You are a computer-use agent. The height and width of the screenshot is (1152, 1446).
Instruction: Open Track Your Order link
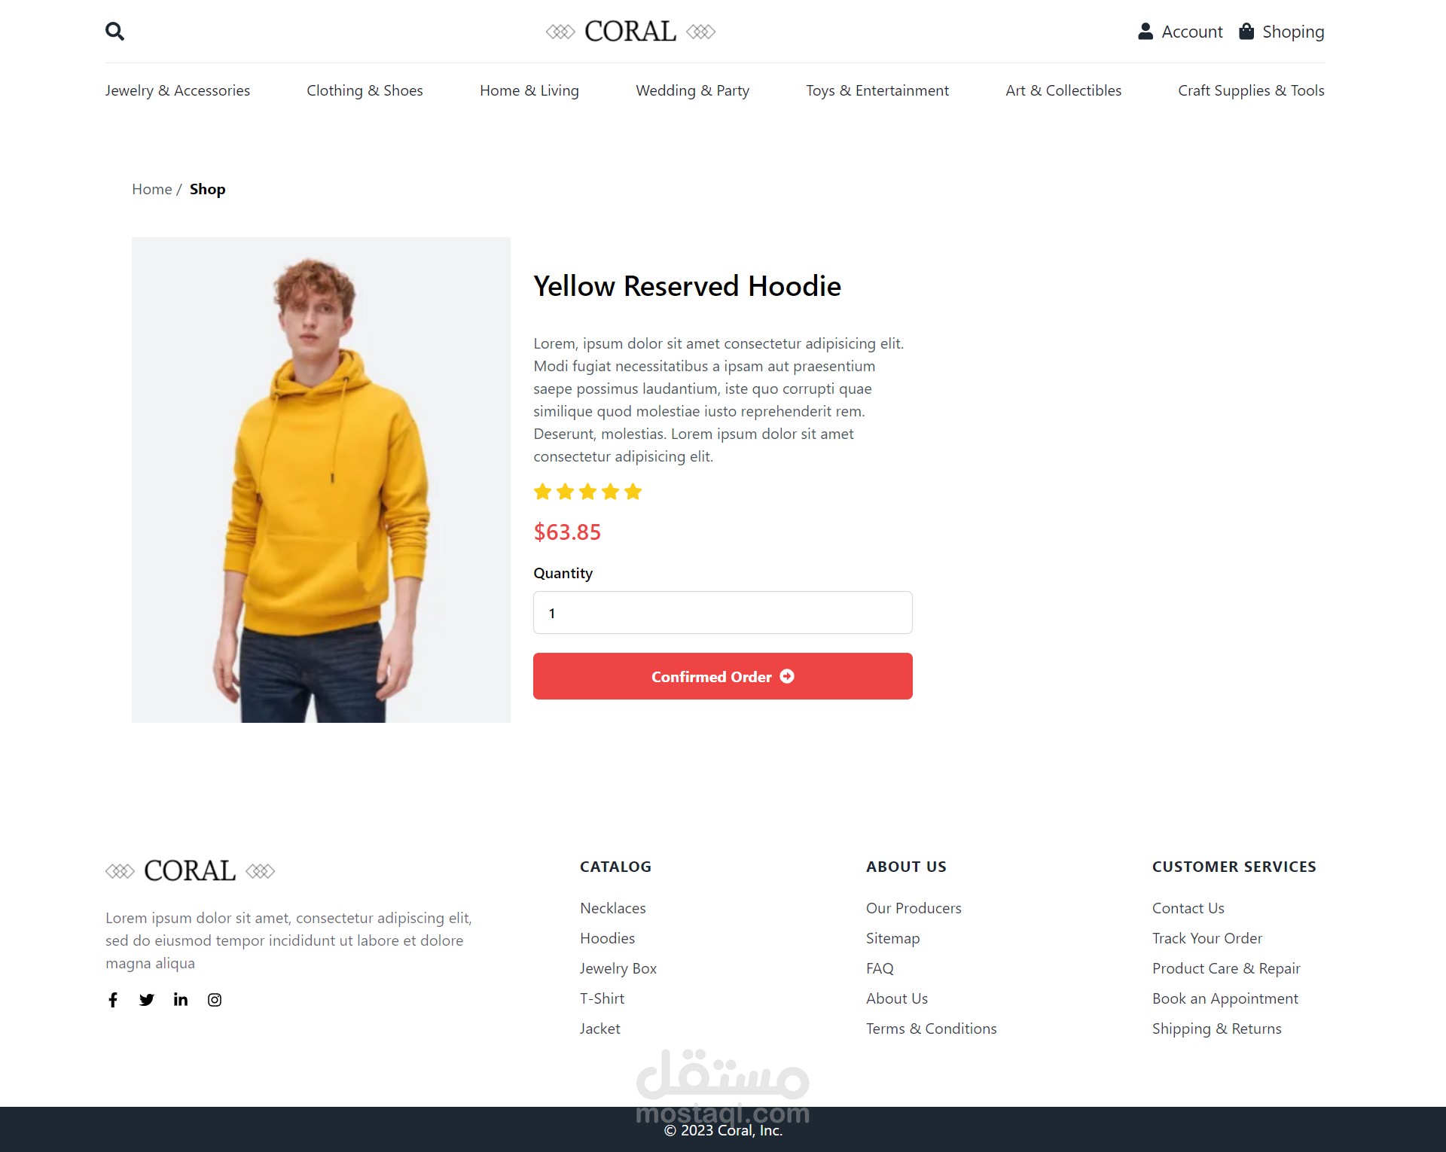(1207, 938)
